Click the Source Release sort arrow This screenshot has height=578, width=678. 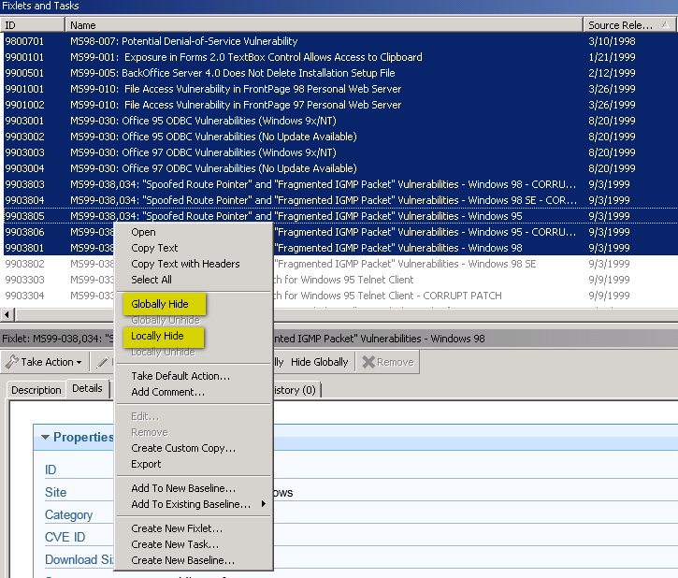[x=666, y=25]
